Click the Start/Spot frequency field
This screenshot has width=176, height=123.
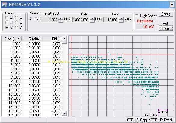point(50,20)
